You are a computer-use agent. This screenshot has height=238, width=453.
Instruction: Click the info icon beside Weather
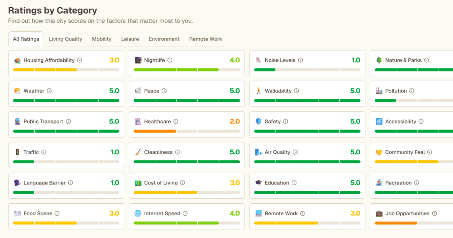(49, 91)
